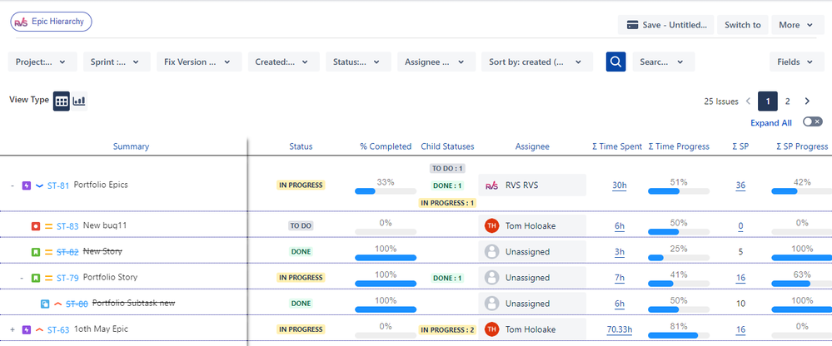Open the Created filter dropdown
The width and height of the screenshot is (832, 346).
tap(284, 62)
